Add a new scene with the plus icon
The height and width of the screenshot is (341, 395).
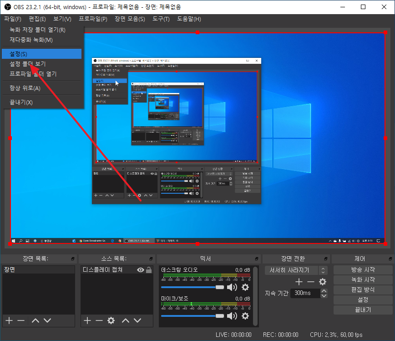point(9,320)
